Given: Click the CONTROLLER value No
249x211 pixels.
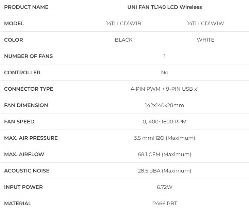Looking at the screenshot, I should coord(164,73).
